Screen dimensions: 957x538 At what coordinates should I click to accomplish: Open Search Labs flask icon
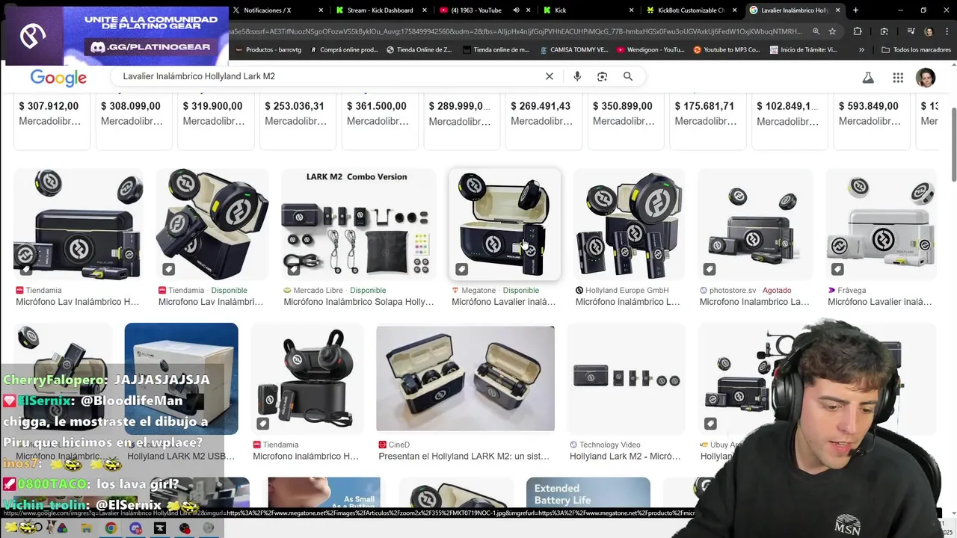(868, 78)
